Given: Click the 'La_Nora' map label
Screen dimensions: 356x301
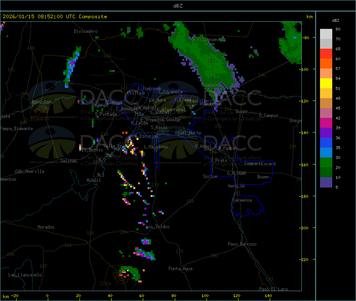Looking at the screenshot, I should coord(157,100).
